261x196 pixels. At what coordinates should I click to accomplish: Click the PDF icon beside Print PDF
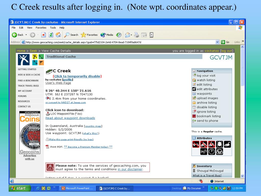tap(47, 147)
